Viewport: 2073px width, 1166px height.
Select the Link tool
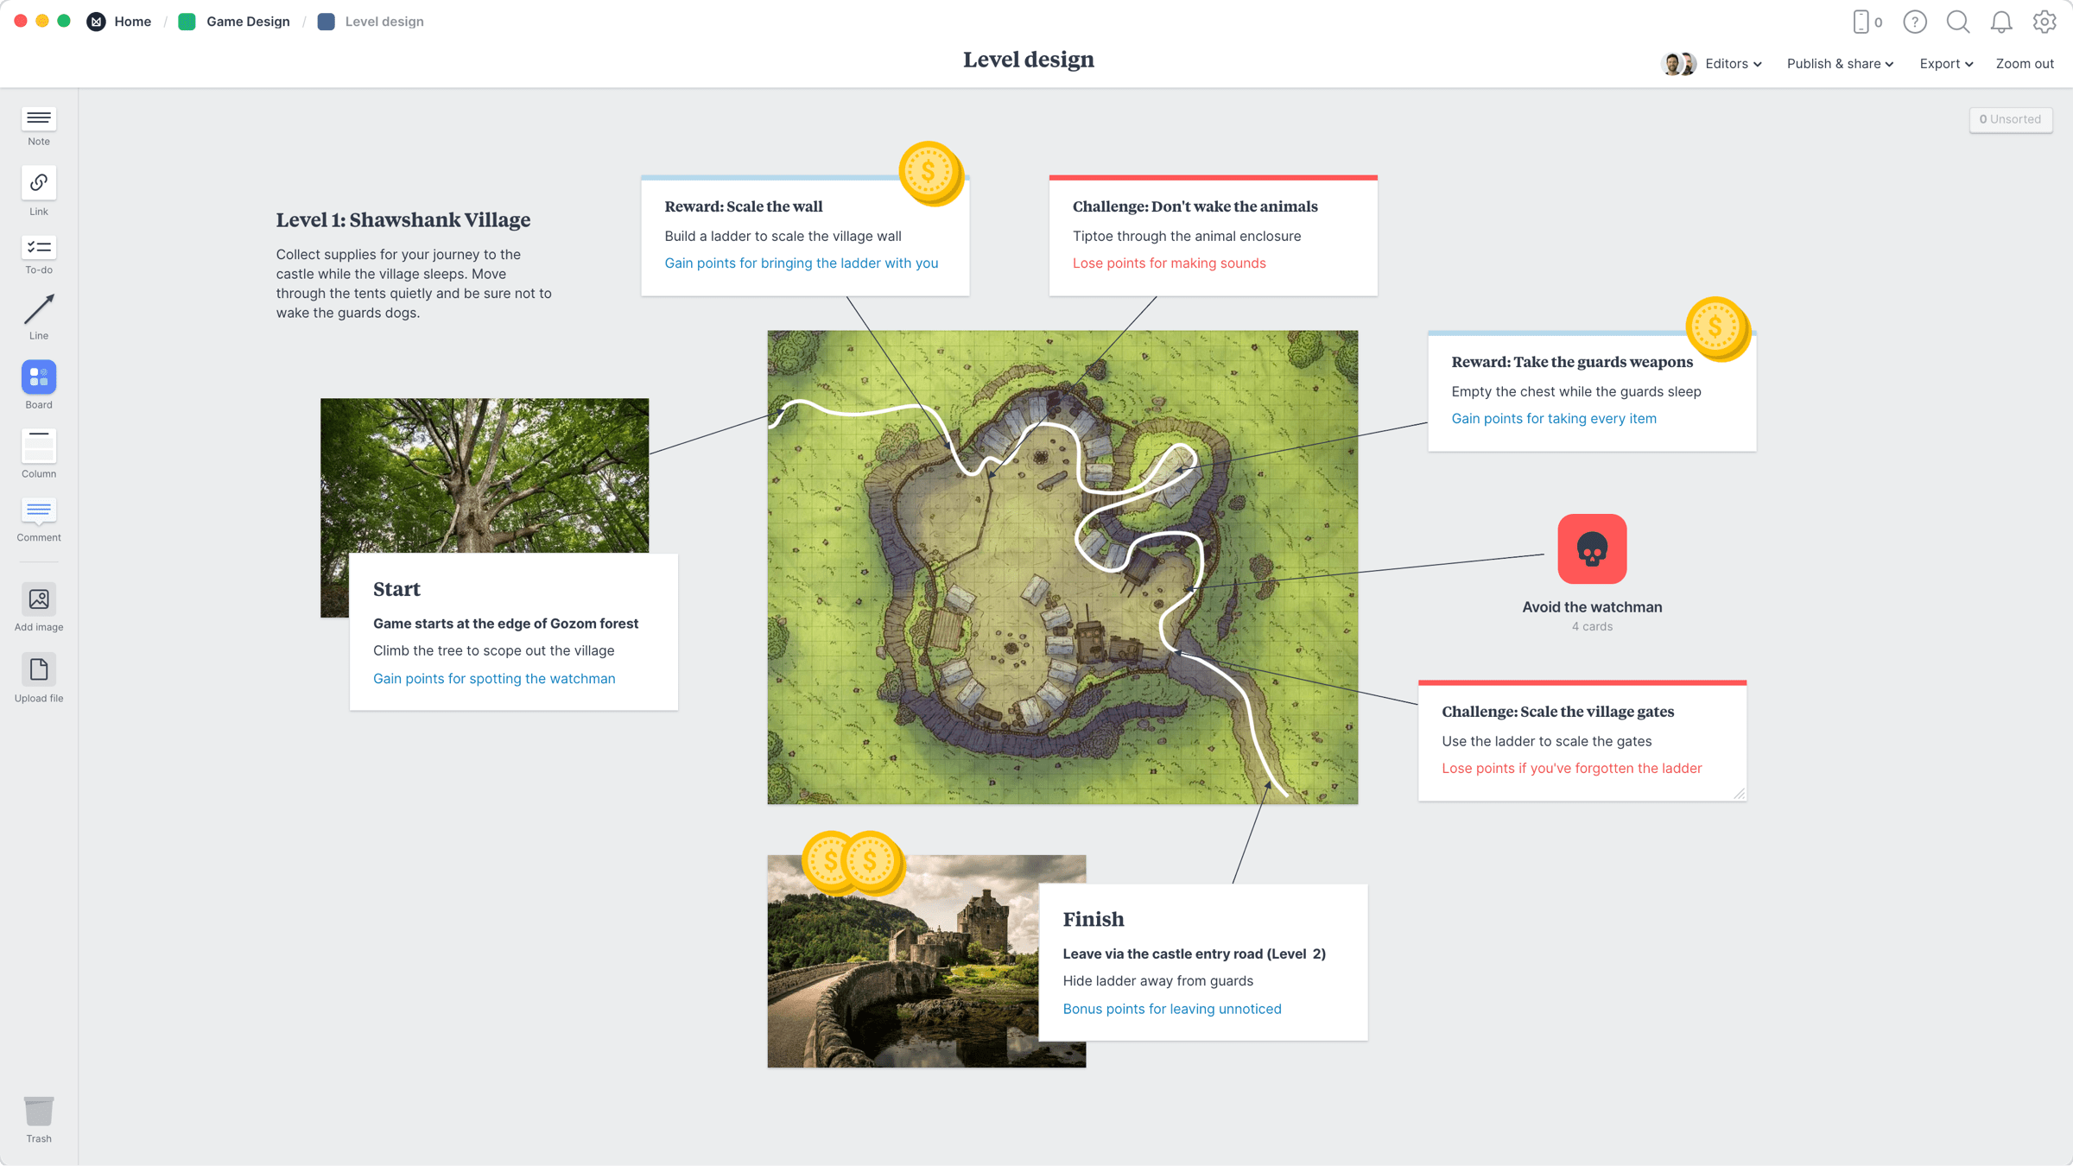(x=38, y=184)
